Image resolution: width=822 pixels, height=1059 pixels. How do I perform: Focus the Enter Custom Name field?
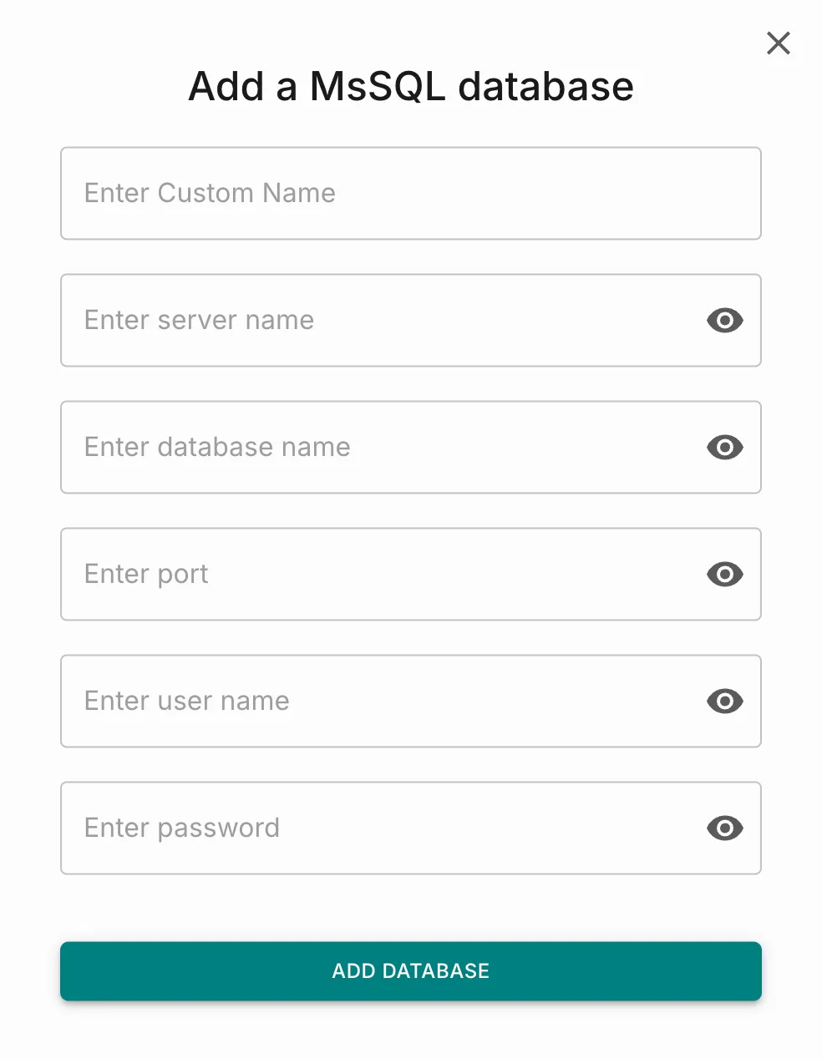(411, 194)
